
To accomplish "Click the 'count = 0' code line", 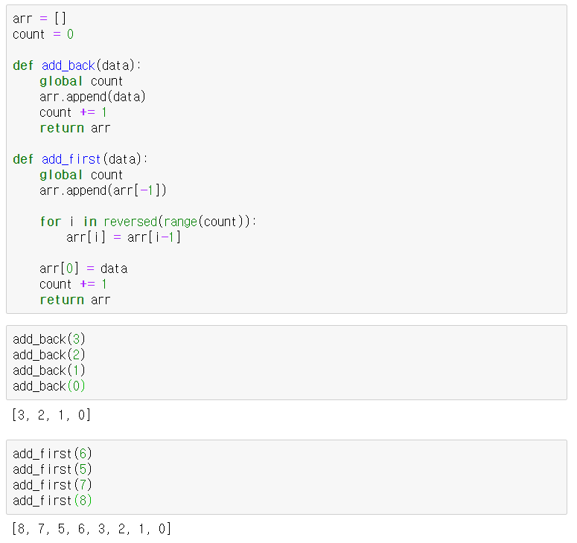I will [x=43, y=34].
